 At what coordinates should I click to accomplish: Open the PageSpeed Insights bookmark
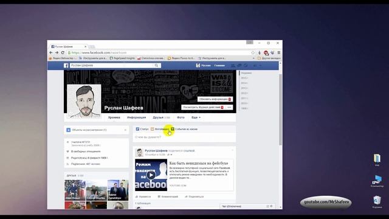click(122, 58)
